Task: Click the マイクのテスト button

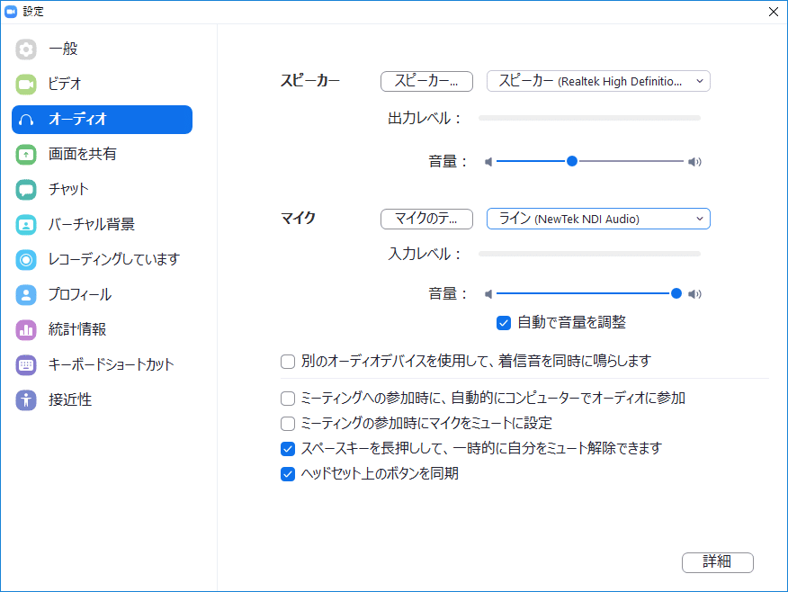Action: point(426,219)
